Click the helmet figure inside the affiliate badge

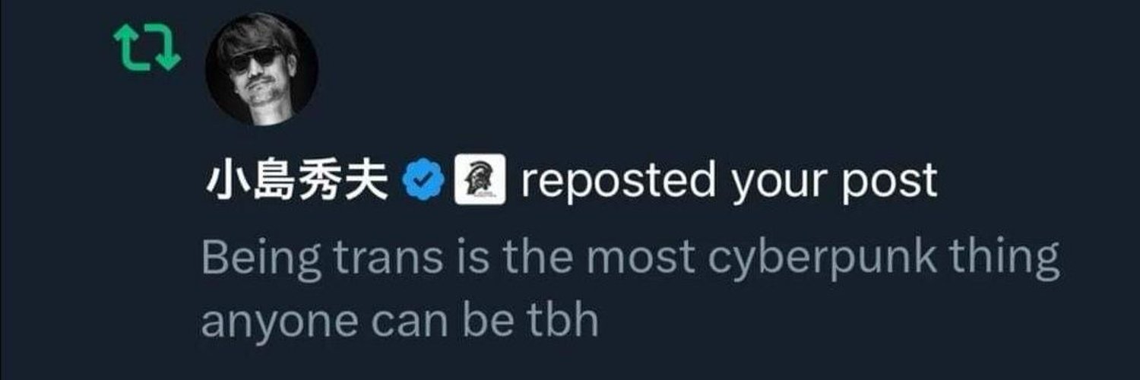pos(480,179)
